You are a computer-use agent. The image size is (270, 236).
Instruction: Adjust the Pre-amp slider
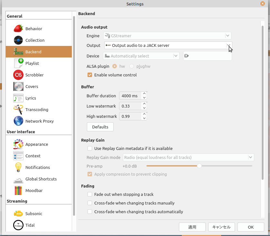[x=199, y=166]
